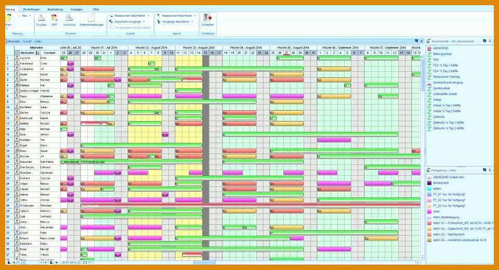Click the window icon in the Mitarbeiter panel header

[416, 41]
